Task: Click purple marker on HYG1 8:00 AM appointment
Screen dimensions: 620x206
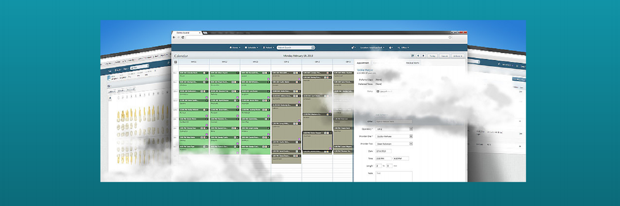Action: pyautogui.click(x=207, y=79)
